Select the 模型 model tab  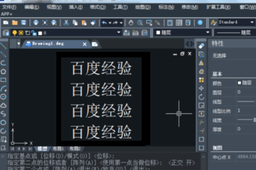coord(42,148)
